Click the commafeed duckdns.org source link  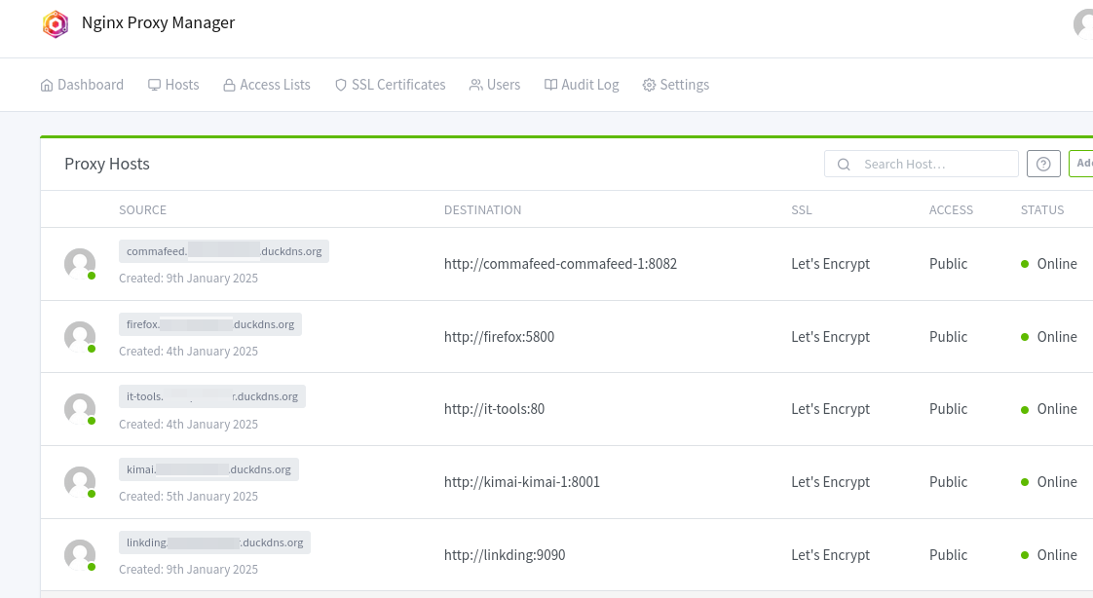coord(224,251)
